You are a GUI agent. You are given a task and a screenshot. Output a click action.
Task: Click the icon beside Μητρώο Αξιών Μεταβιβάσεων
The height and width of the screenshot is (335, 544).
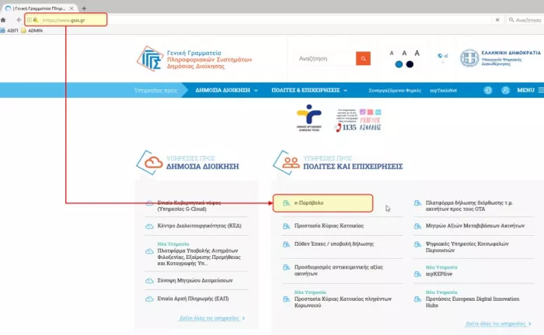(417, 226)
